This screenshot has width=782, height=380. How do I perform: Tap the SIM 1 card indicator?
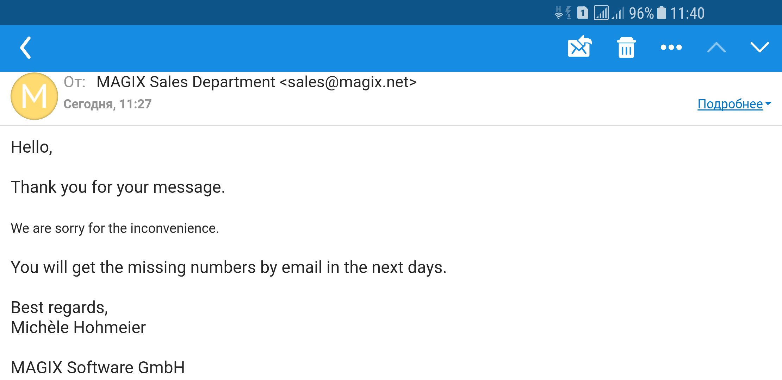coord(583,13)
